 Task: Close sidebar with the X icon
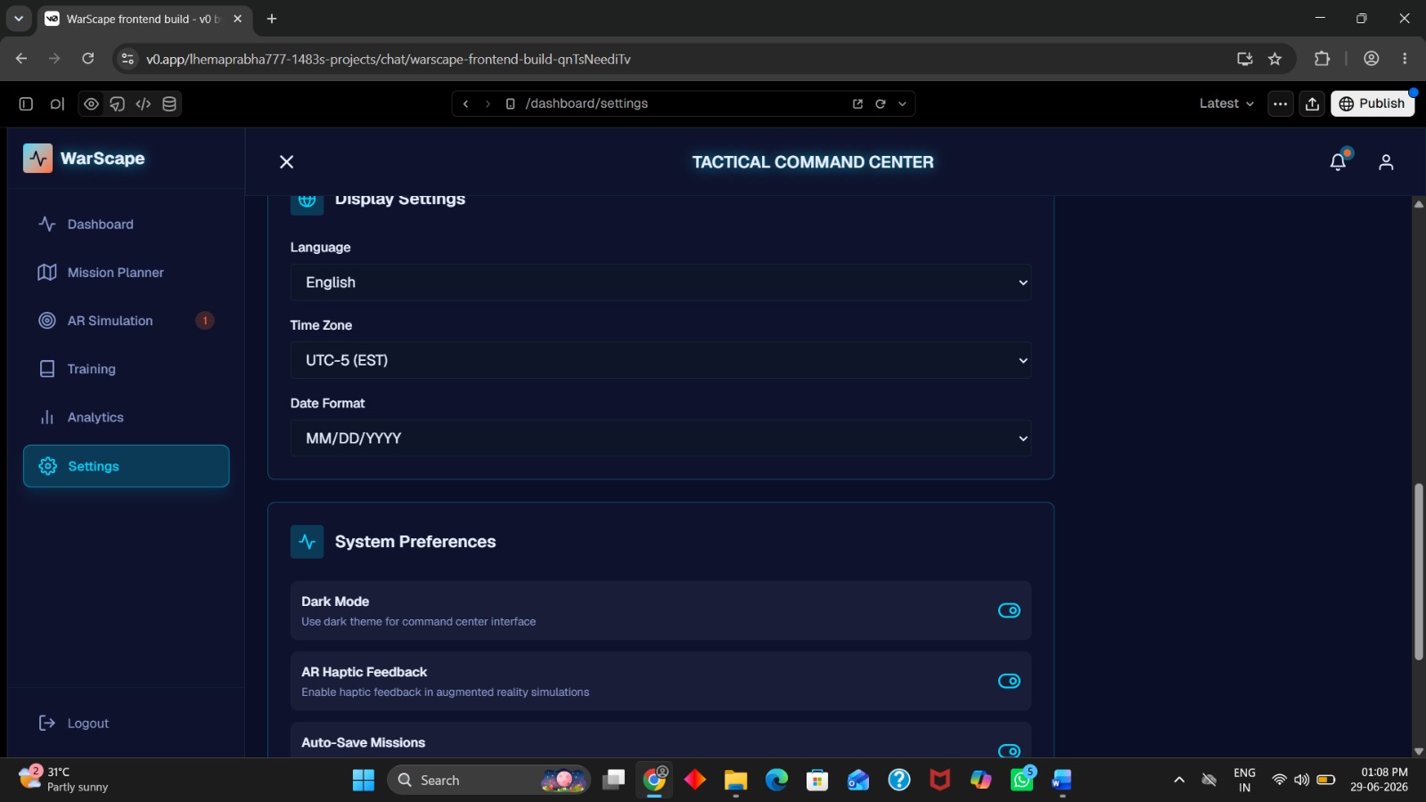tap(286, 161)
